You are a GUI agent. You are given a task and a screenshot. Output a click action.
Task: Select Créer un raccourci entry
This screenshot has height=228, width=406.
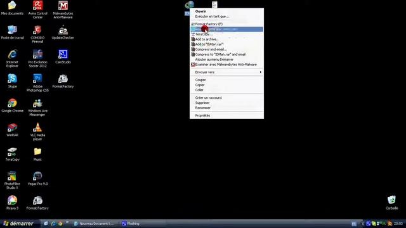tap(226, 98)
